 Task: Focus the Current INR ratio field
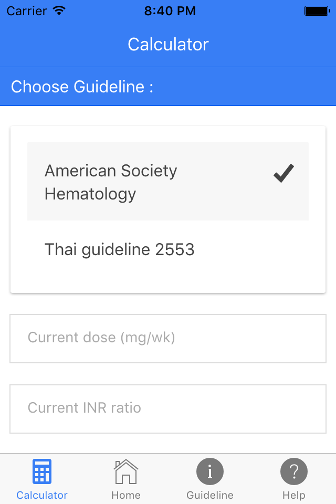(x=168, y=409)
